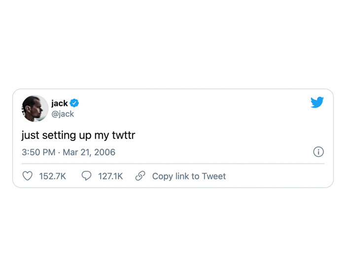
Task: Click the word "twttr" in the tweet
Action: (x=122, y=135)
